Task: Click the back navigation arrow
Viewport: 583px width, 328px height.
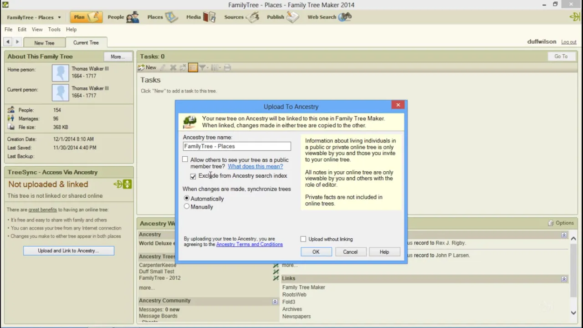Action: [8, 42]
